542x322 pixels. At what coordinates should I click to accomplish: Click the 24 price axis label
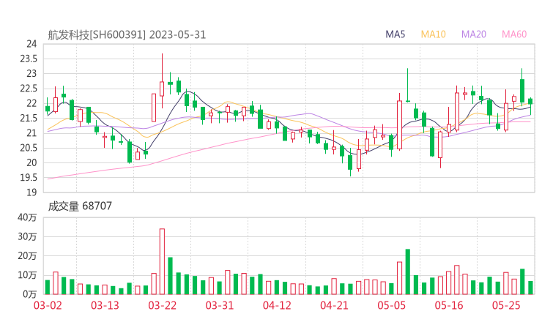[31, 44]
